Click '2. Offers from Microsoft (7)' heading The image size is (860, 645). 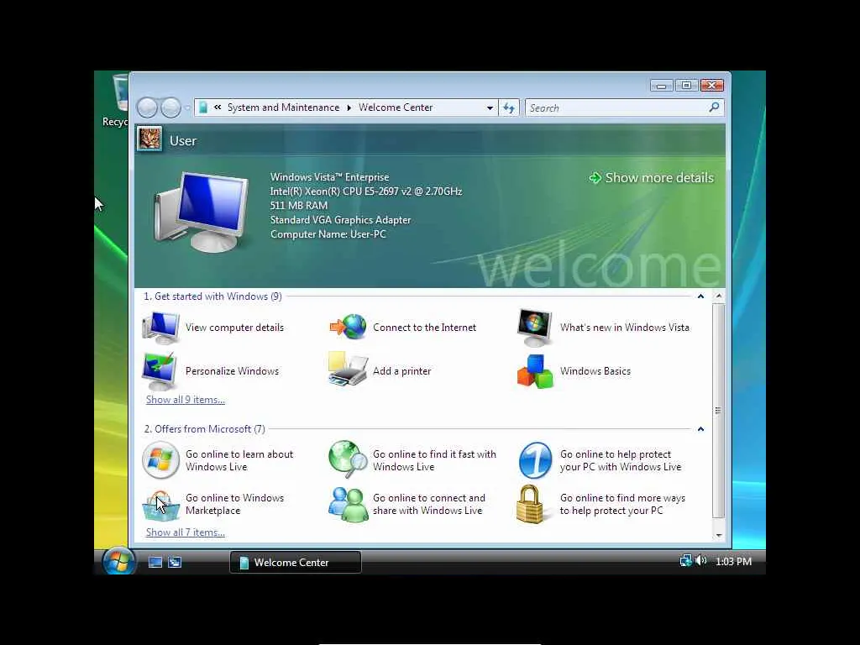[x=205, y=429]
